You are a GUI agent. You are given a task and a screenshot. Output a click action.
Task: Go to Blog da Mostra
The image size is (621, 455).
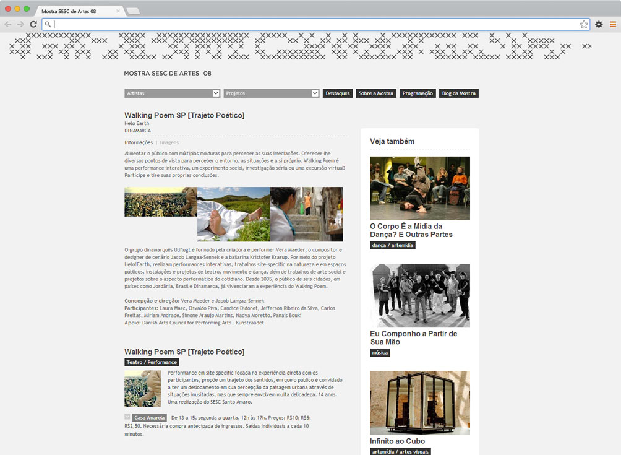tap(459, 93)
